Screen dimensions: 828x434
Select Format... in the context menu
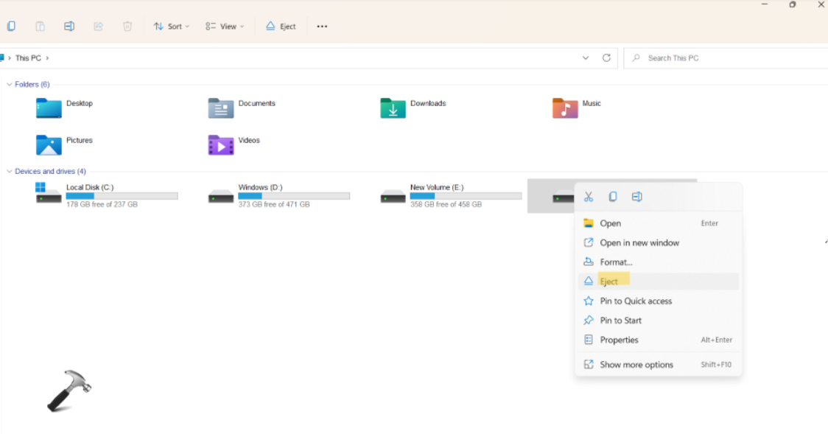[616, 262]
